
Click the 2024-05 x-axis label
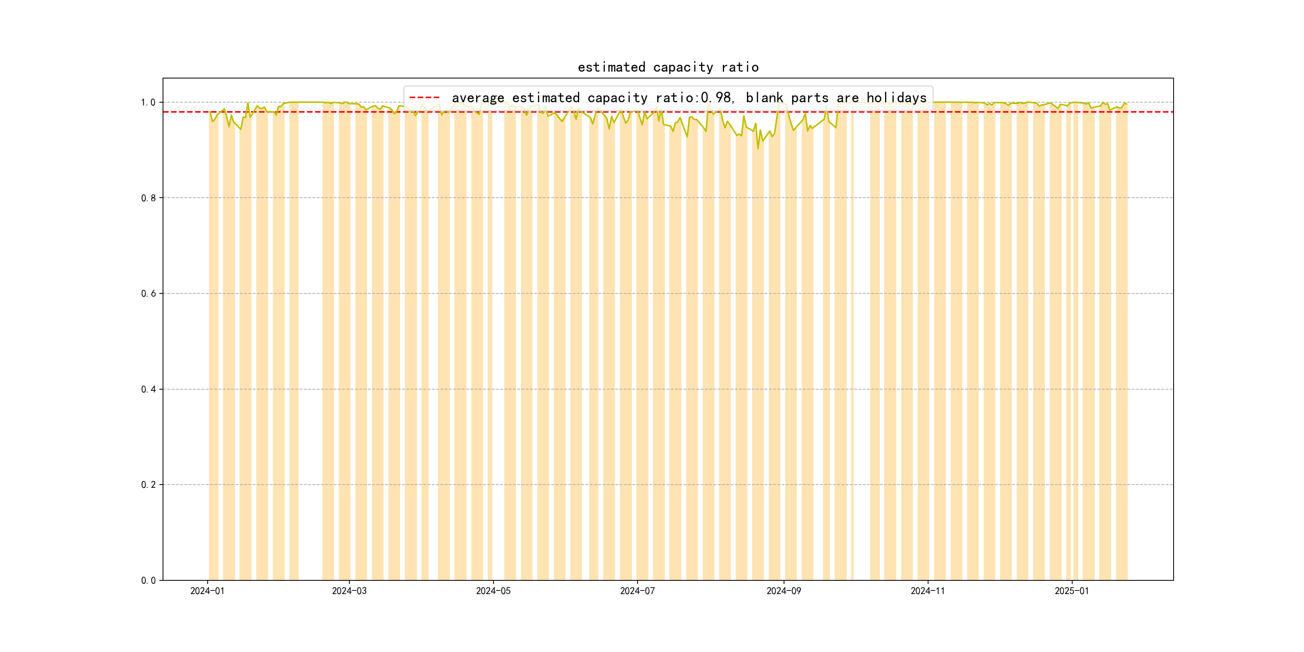tap(493, 591)
